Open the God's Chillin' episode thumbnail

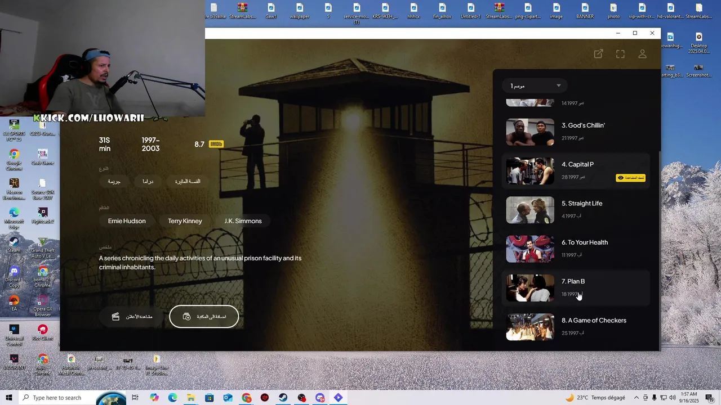(530, 132)
